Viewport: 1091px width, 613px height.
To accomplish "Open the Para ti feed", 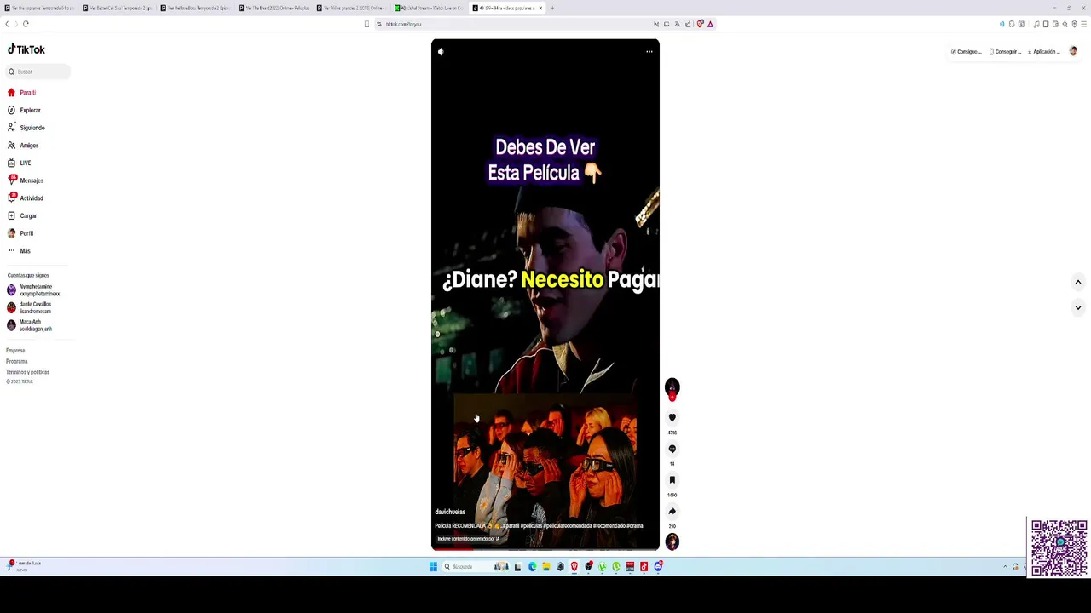I will click(x=22, y=92).
